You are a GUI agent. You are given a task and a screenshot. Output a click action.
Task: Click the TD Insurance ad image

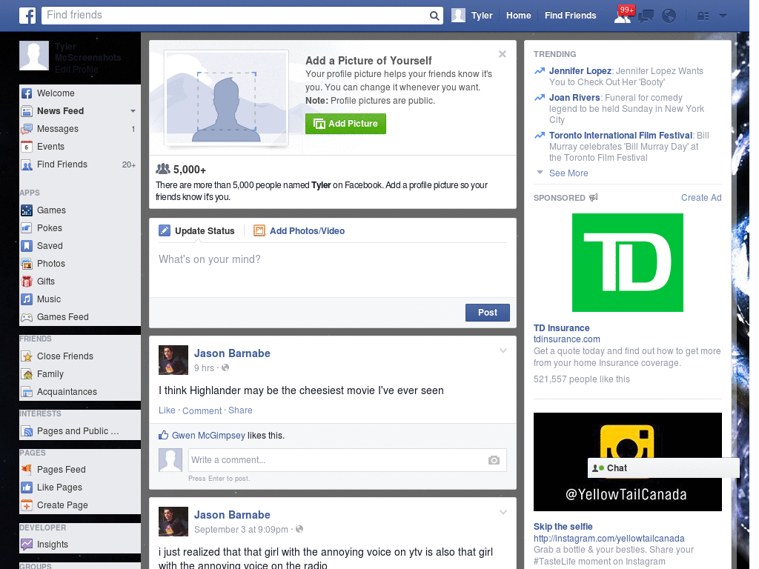[627, 263]
